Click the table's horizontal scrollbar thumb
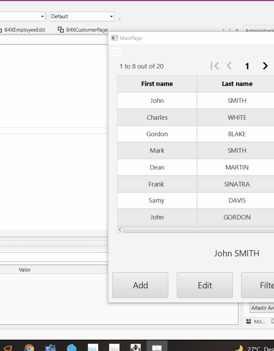 (x=199, y=230)
